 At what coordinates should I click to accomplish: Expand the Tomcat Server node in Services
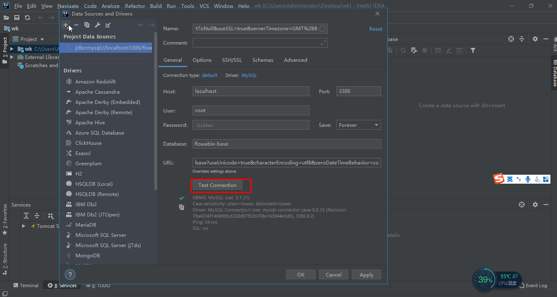[x=24, y=226]
